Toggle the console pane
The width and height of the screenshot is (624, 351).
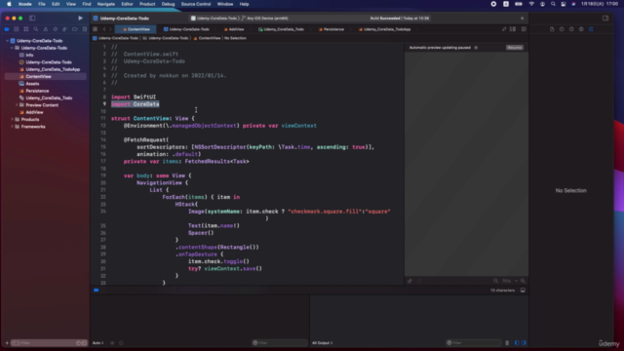point(524,342)
